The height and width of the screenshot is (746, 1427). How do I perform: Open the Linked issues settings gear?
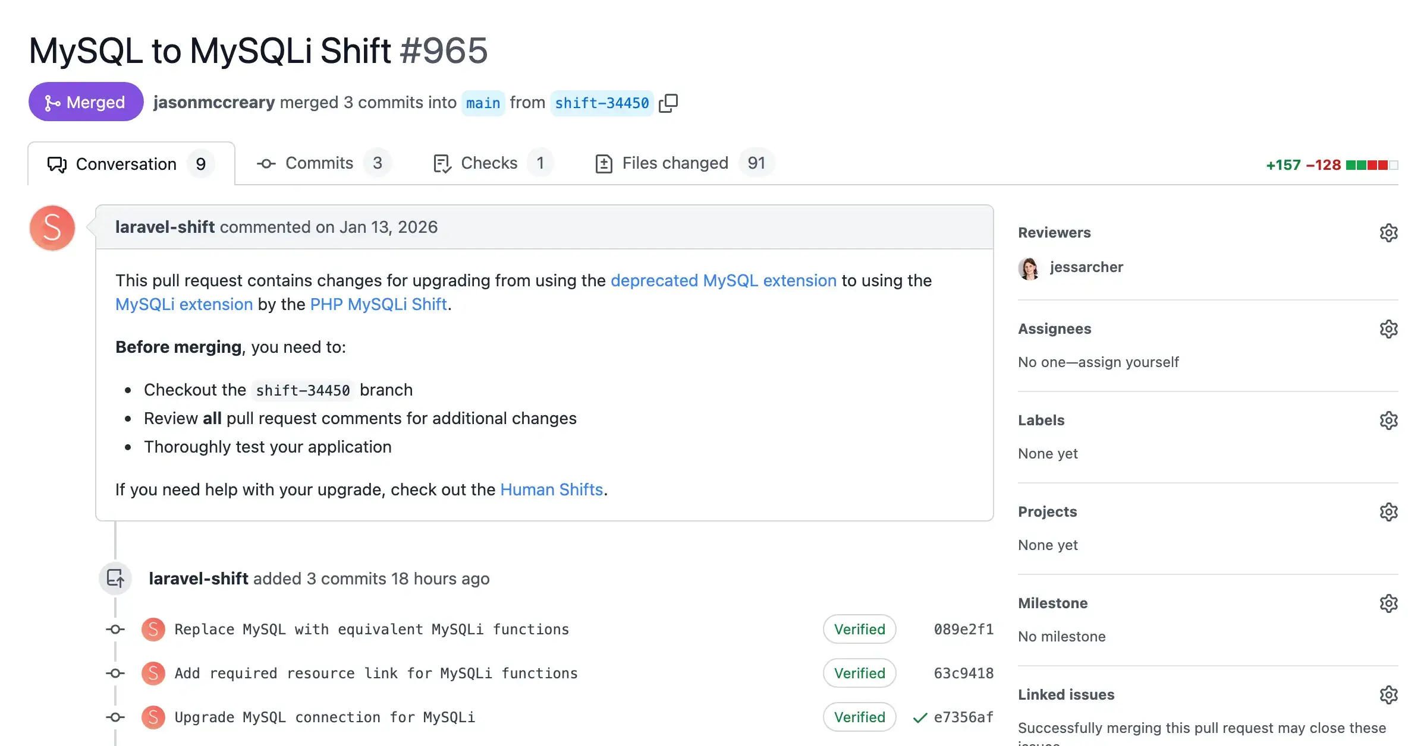point(1388,694)
